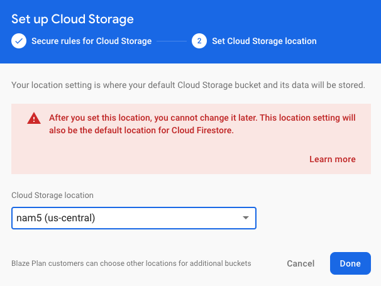Viewport: 381px width, 286px height.
Task: Select the Set Cloud Storage location step
Action: click(264, 41)
